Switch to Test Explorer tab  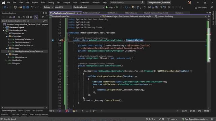tap(37, 111)
